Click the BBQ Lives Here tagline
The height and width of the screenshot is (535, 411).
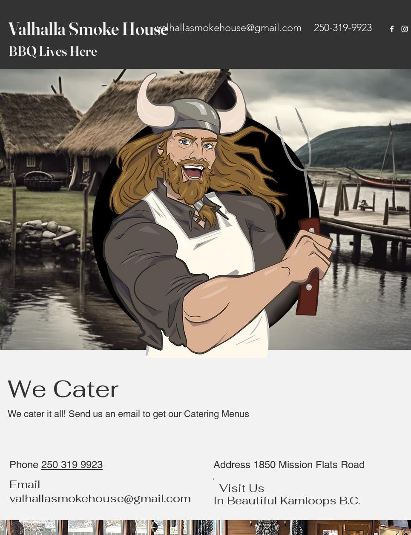pyautogui.click(x=53, y=51)
